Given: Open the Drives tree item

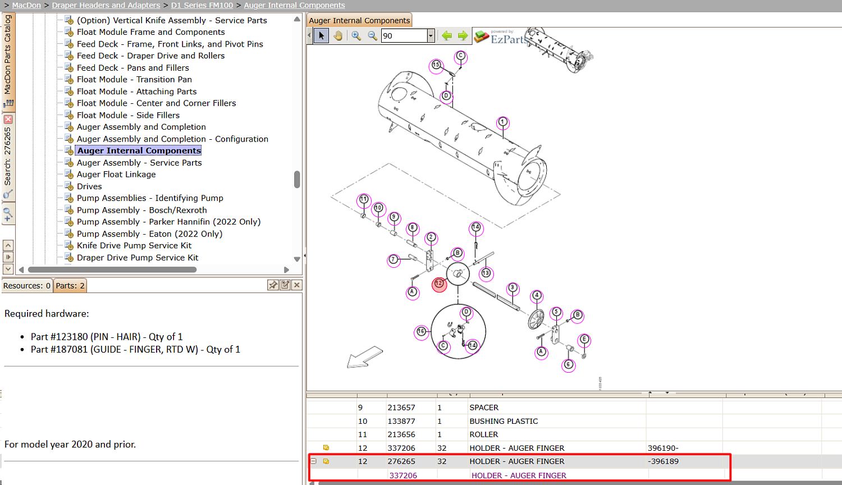Looking at the screenshot, I should tap(89, 186).
